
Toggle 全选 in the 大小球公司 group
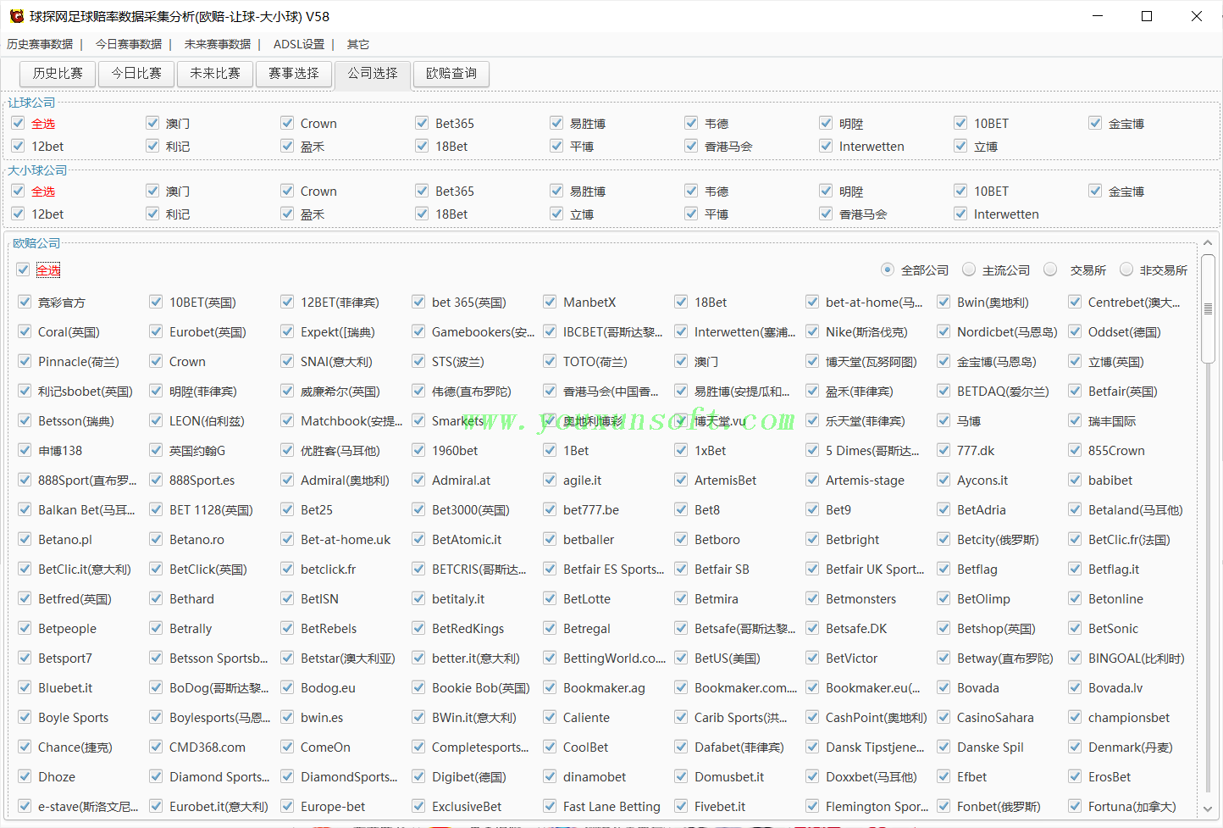18,191
